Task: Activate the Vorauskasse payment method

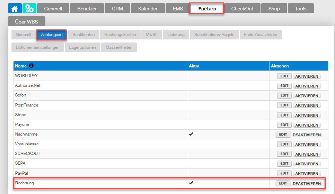Action: [307, 144]
